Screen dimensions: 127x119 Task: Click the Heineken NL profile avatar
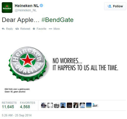pyautogui.click(x=7, y=8)
